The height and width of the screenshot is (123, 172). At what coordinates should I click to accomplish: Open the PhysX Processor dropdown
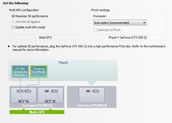click(x=120, y=22)
